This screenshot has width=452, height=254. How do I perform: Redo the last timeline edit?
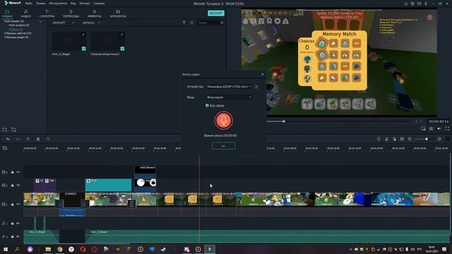tap(18, 139)
